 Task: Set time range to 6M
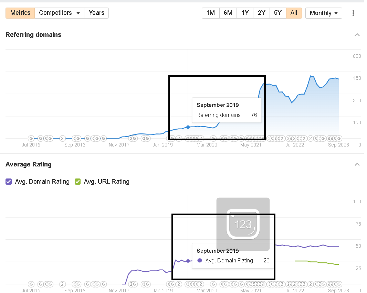click(228, 13)
